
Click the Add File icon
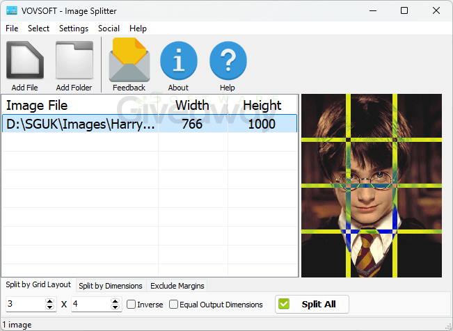tap(25, 60)
